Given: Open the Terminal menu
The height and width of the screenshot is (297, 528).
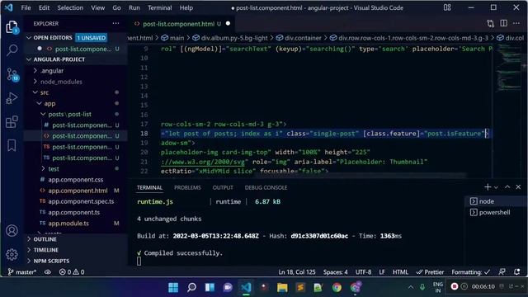Looking at the screenshot, I should click(159, 7).
